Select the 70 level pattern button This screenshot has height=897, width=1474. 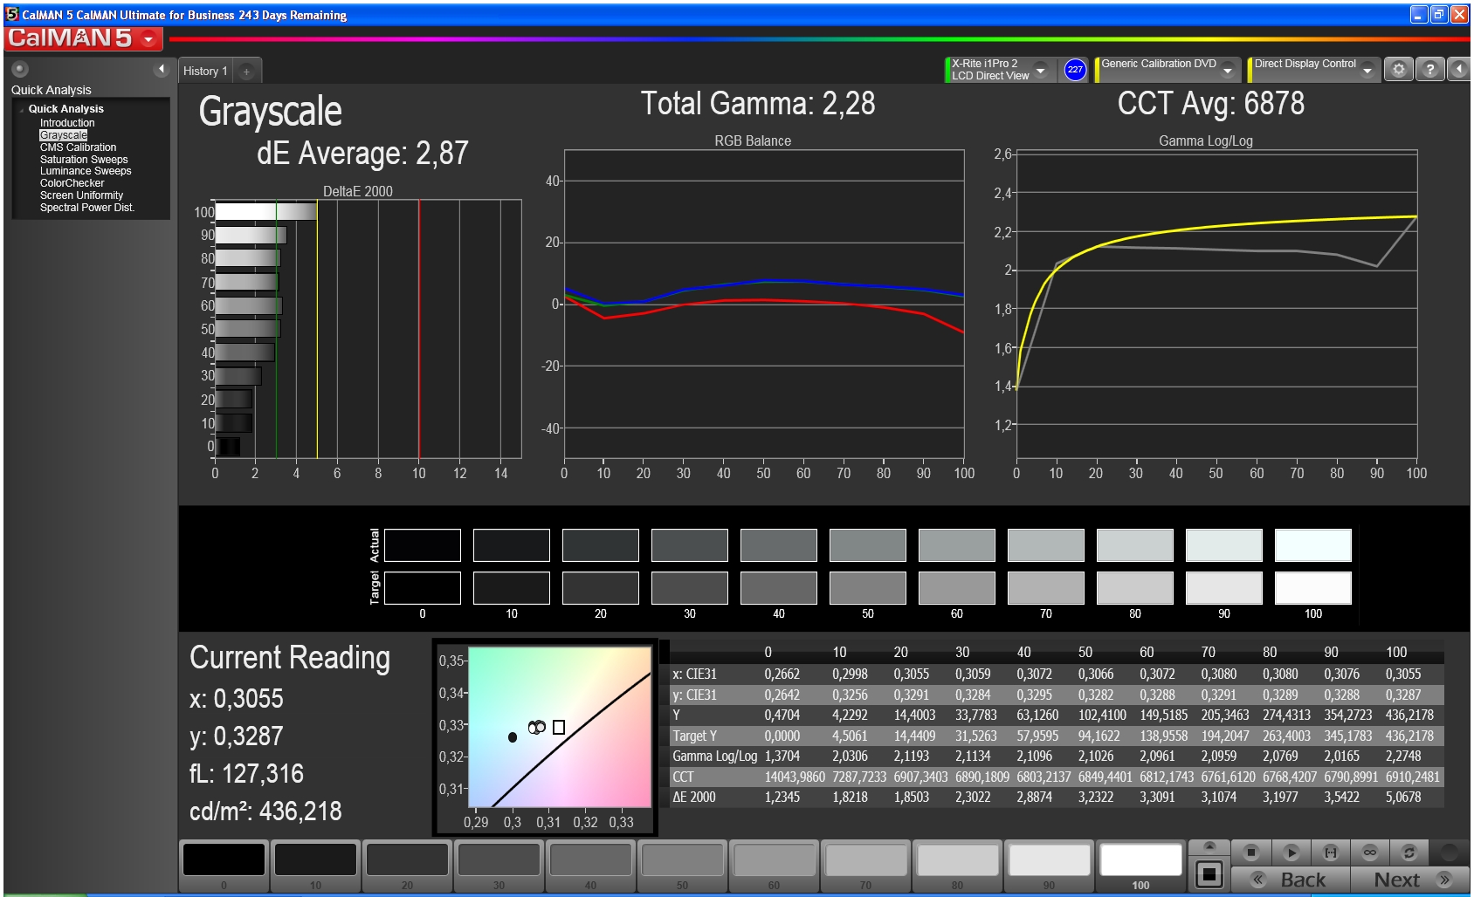[865, 866]
